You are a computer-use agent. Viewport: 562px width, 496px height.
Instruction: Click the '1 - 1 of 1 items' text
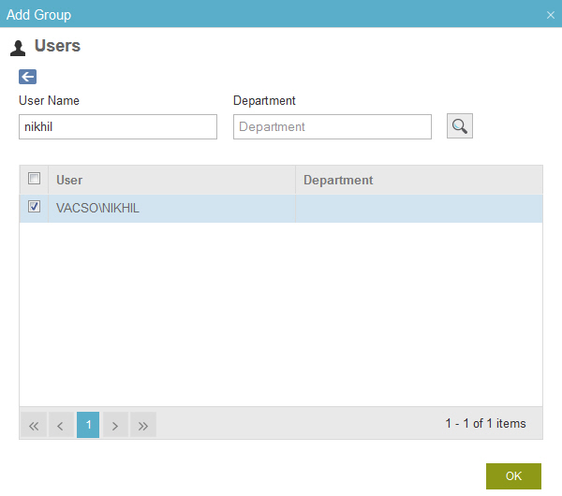(x=485, y=424)
